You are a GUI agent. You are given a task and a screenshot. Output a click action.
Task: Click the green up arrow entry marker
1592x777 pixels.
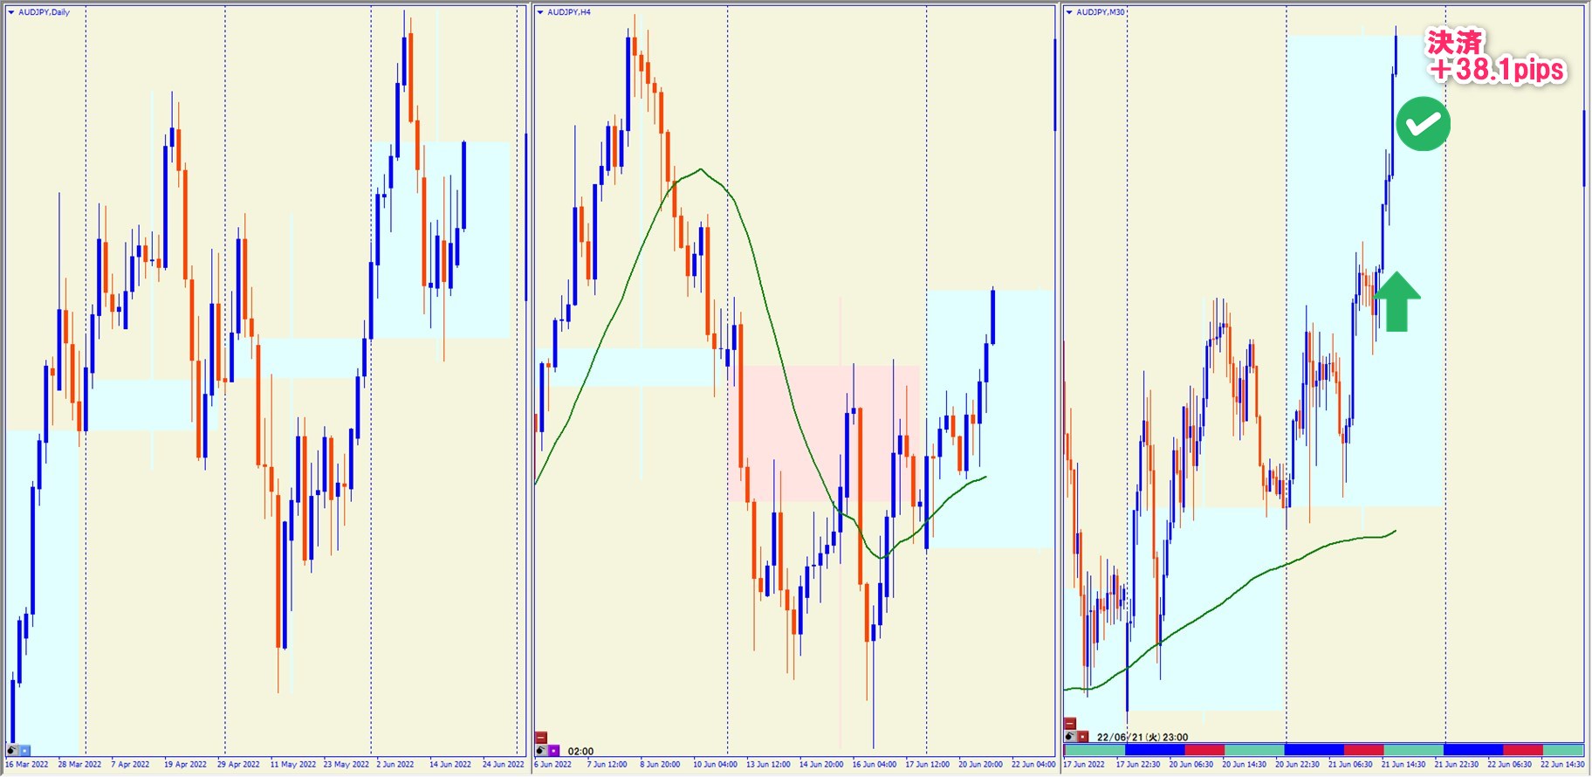1396,301
